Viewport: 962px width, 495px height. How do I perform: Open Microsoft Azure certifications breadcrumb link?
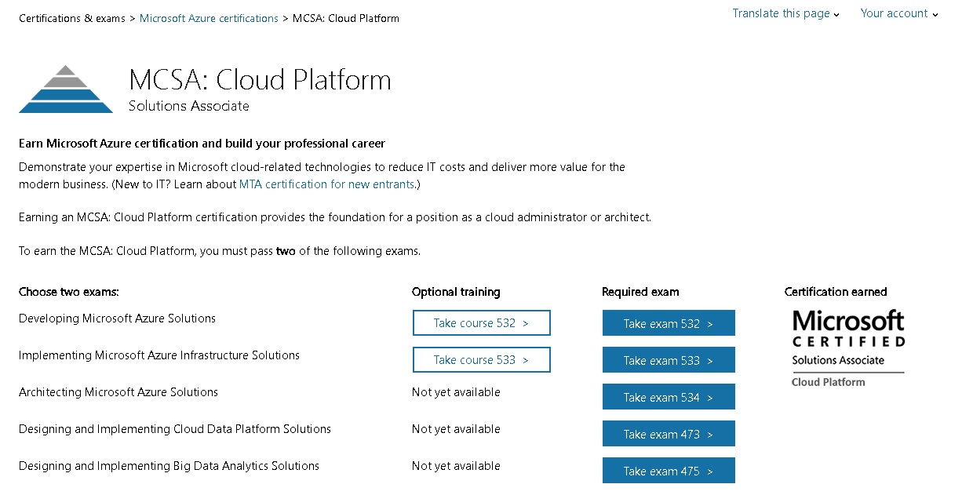[209, 18]
